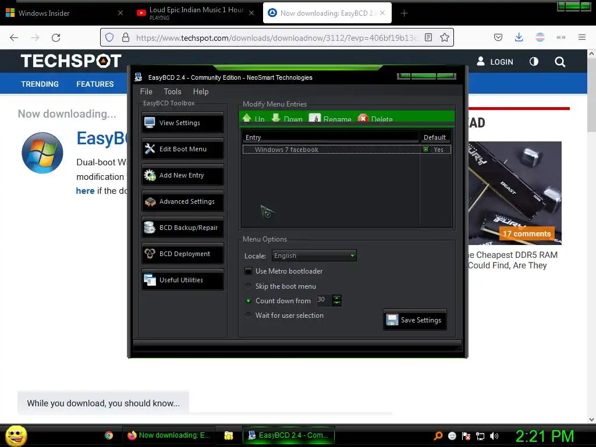This screenshot has height=447, width=596.
Task: Open EasyBCD Tools menu
Action: (172, 91)
